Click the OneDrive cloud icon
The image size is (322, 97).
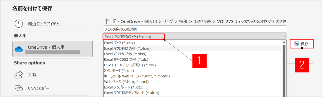point(19,49)
